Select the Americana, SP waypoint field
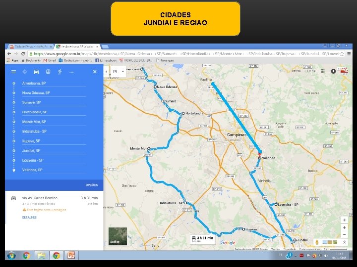The image size is (357, 267). [54, 84]
